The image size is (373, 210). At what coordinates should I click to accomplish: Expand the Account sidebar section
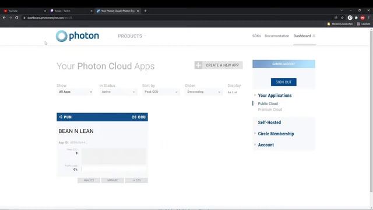(266, 145)
